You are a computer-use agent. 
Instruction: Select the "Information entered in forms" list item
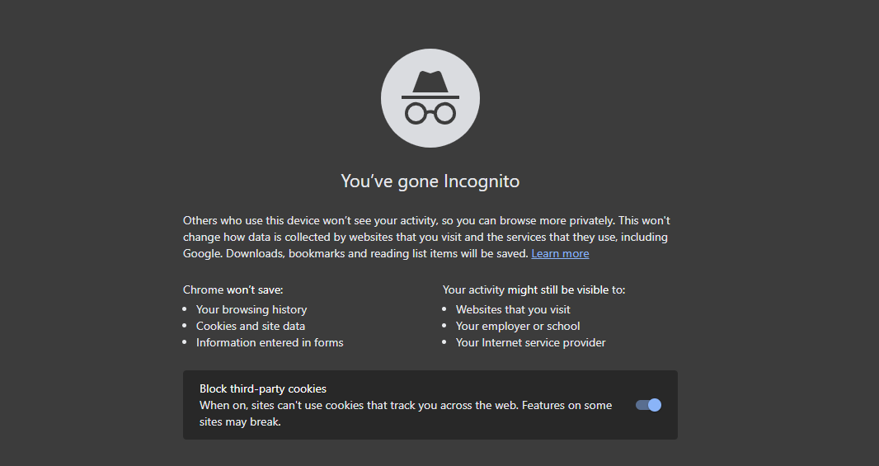pyautogui.click(x=270, y=342)
